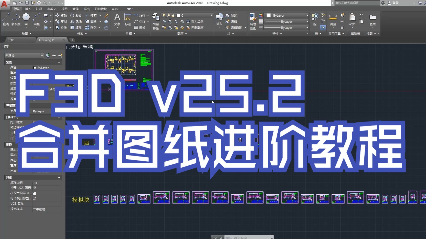This screenshot has width=426, height=239.
Task: Select the Line (直线) draw tool
Action: [6, 19]
